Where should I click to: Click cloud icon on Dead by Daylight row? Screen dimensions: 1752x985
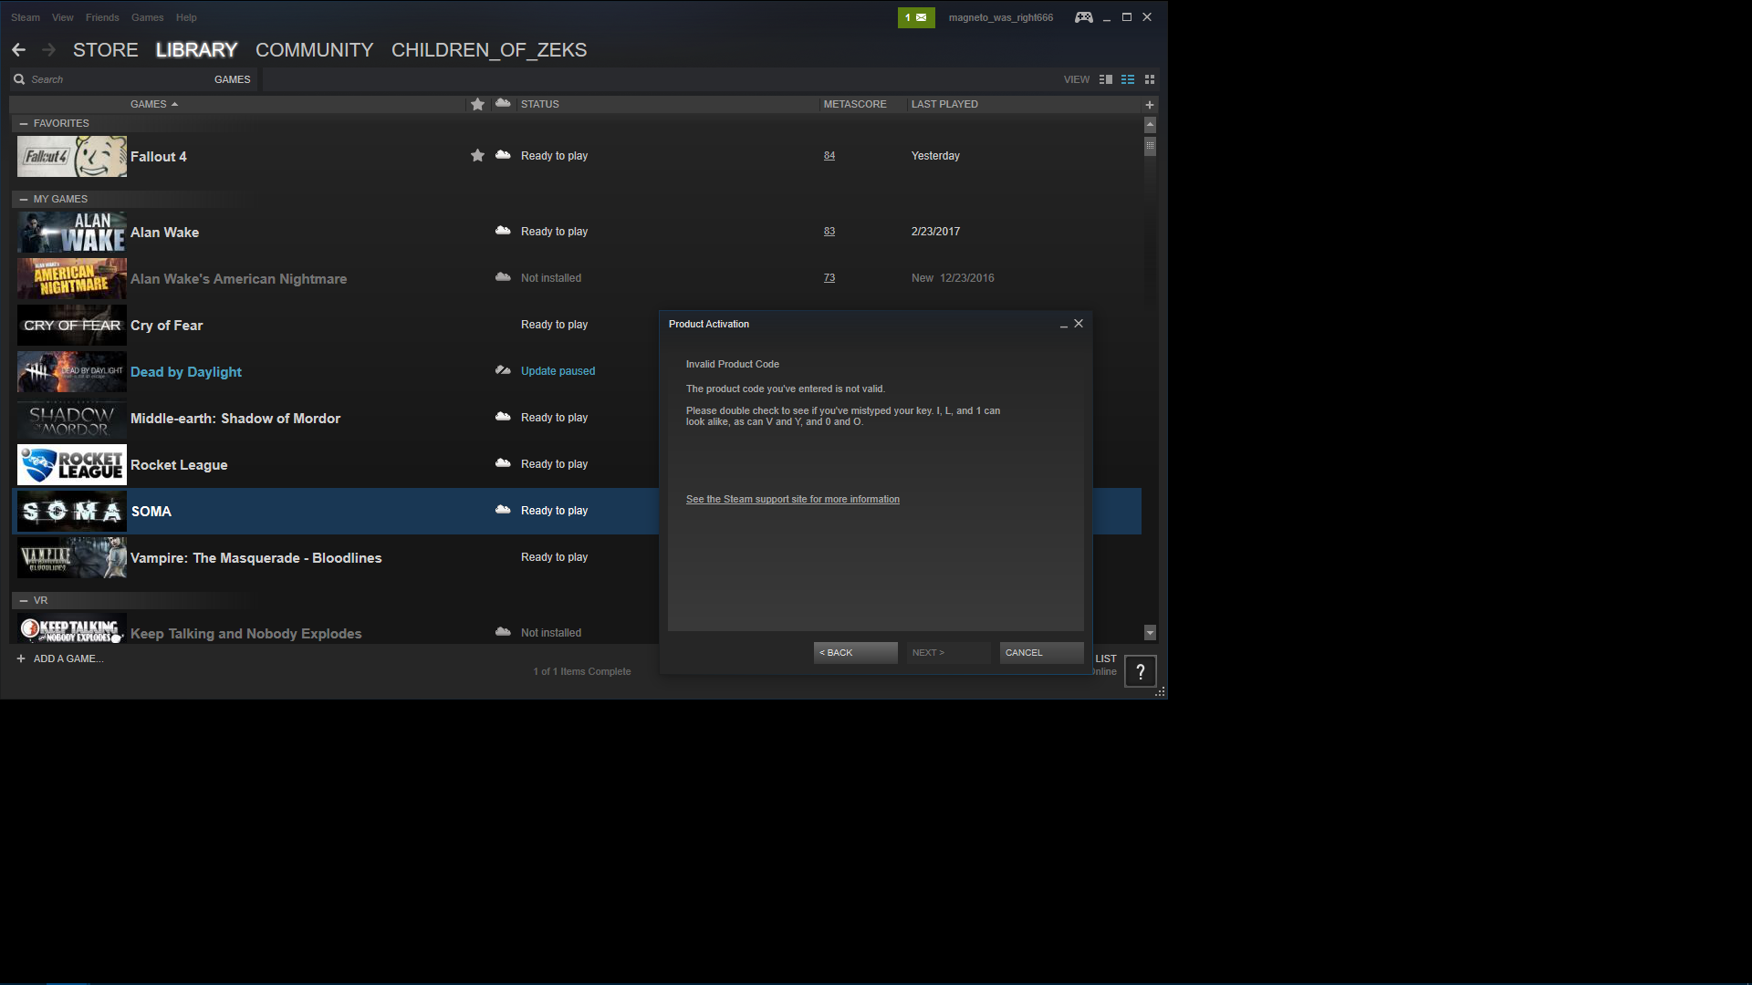click(x=503, y=370)
